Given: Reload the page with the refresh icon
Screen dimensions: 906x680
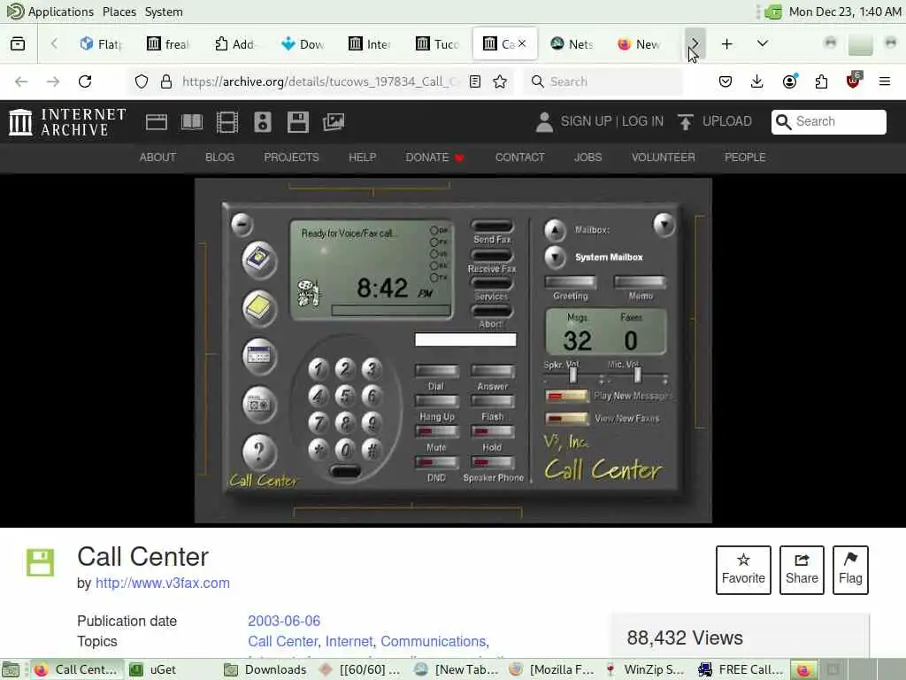Looking at the screenshot, I should (85, 81).
